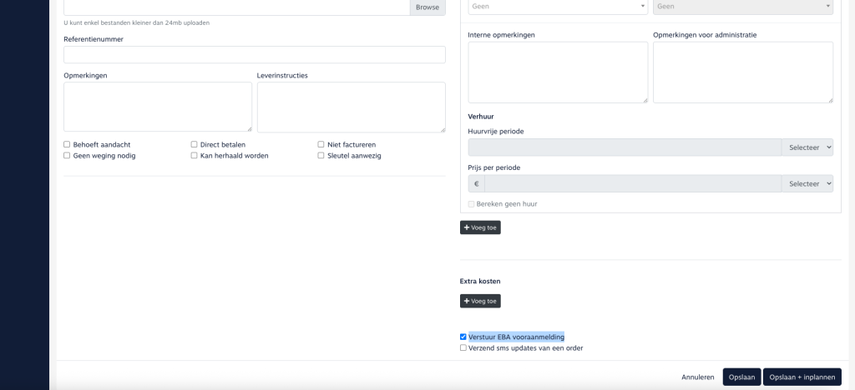855x390 pixels.
Task: Open the first Geen dropdown
Action: point(557,7)
